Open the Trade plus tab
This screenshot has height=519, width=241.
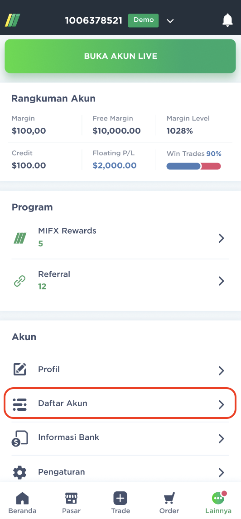click(120, 502)
